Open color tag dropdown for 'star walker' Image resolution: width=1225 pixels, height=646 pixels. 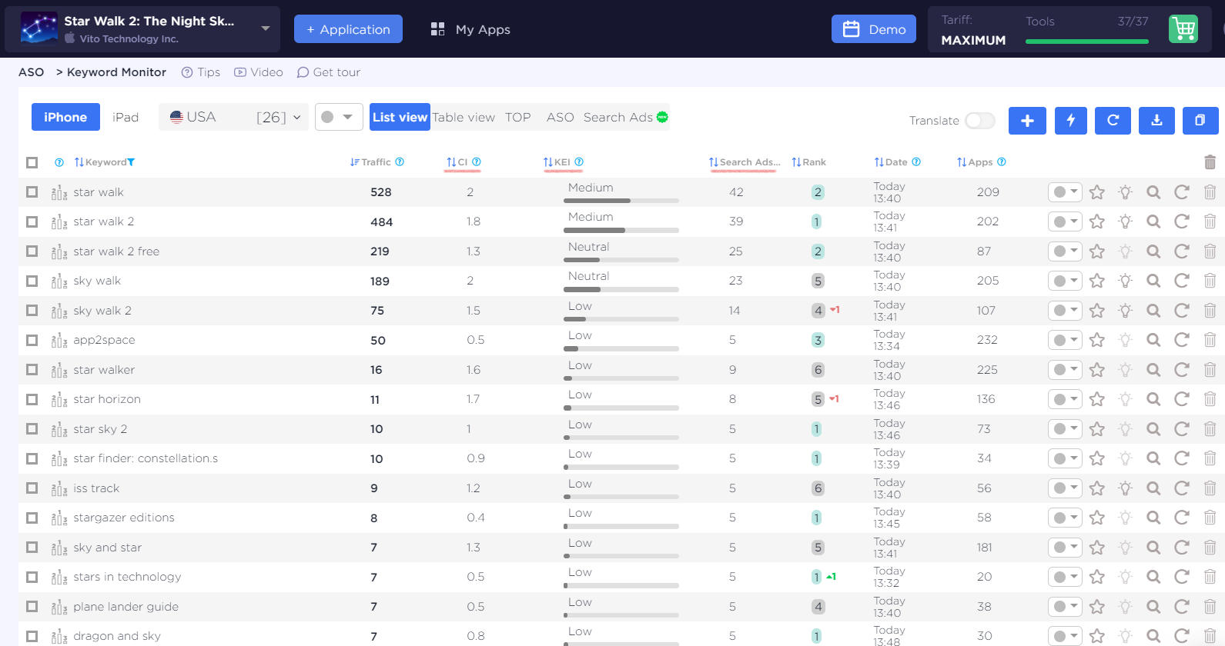(x=1065, y=370)
